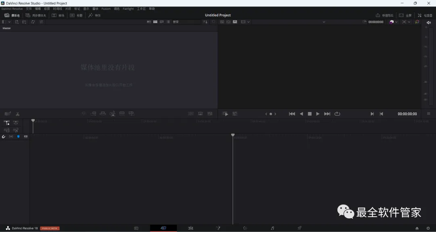Click the 搜索 search field in media pool
This screenshot has width=436, height=232.
(186, 22)
